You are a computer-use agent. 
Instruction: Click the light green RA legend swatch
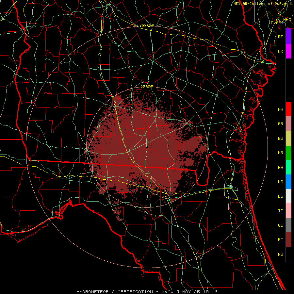(288, 167)
